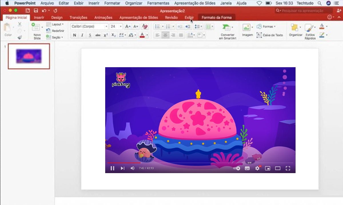
Task: Click the shape fill paint bucket icon
Action: (322, 26)
